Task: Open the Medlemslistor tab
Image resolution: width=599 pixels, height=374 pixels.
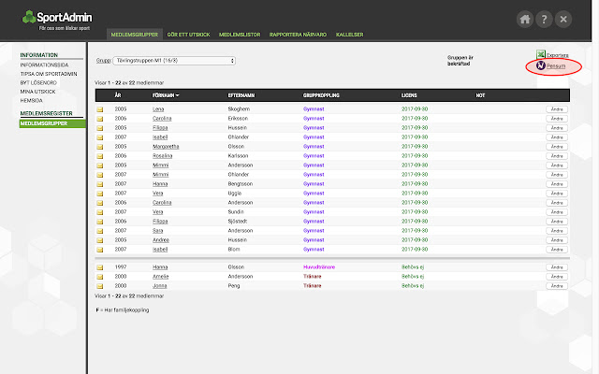Action: tap(240, 35)
